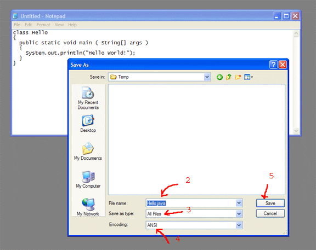Click the Save As help question button
This screenshot has width=316, height=250.
coord(273,65)
